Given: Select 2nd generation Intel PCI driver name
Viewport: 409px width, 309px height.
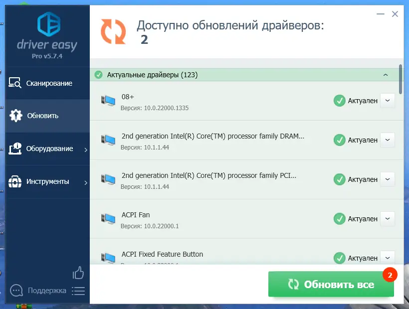Looking at the screenshot, I should (x=209, y=175).
